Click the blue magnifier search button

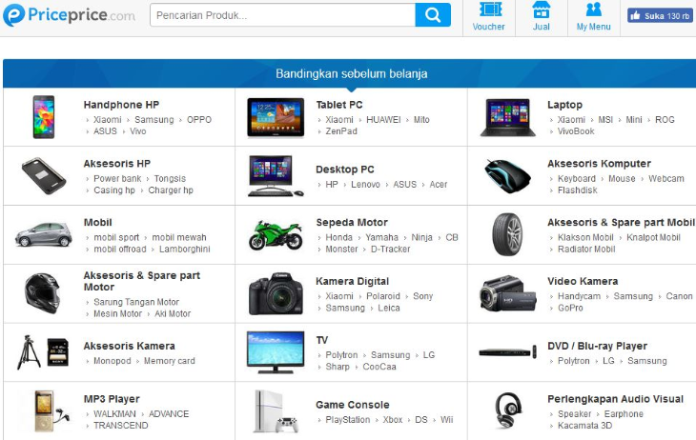(433, 15)
